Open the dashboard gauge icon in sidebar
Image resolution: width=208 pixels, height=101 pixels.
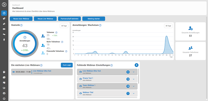point(4,13)
